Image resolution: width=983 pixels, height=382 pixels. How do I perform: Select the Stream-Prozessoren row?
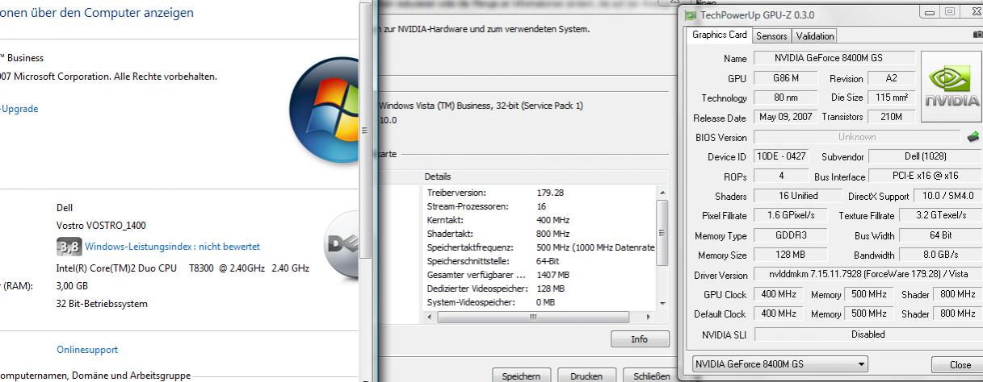539,206
